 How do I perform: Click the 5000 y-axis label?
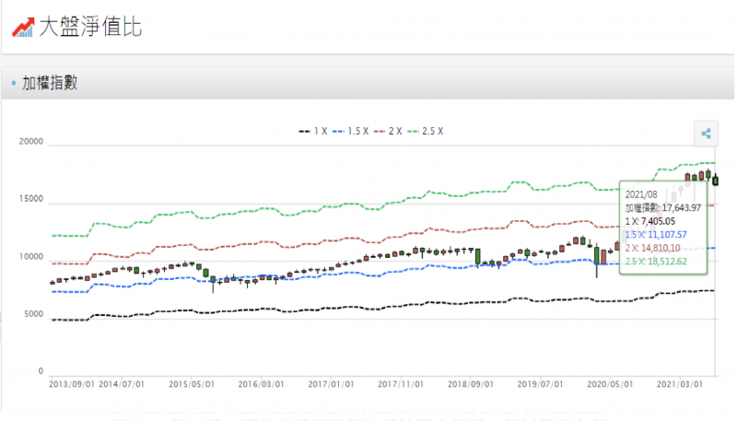33,314
